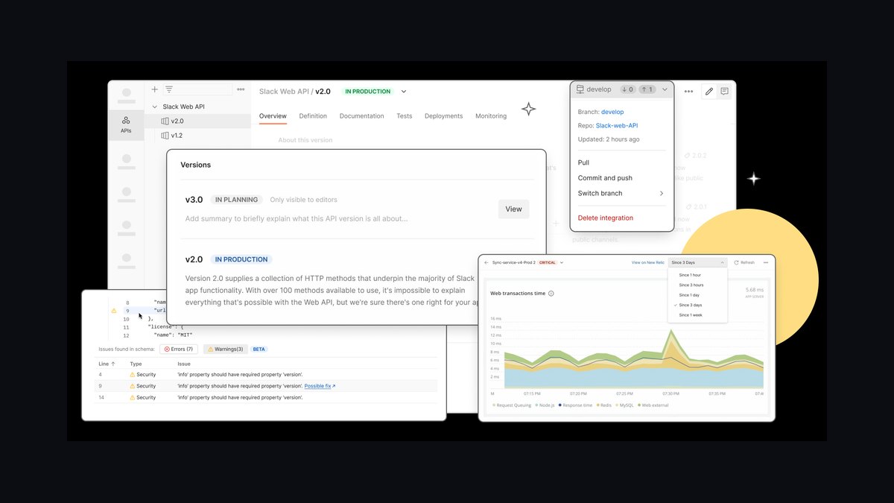Click the warning icon on code line 9
Image resolution: width=894 pixels, height=503 pixels.
click(x=114, y=311)
